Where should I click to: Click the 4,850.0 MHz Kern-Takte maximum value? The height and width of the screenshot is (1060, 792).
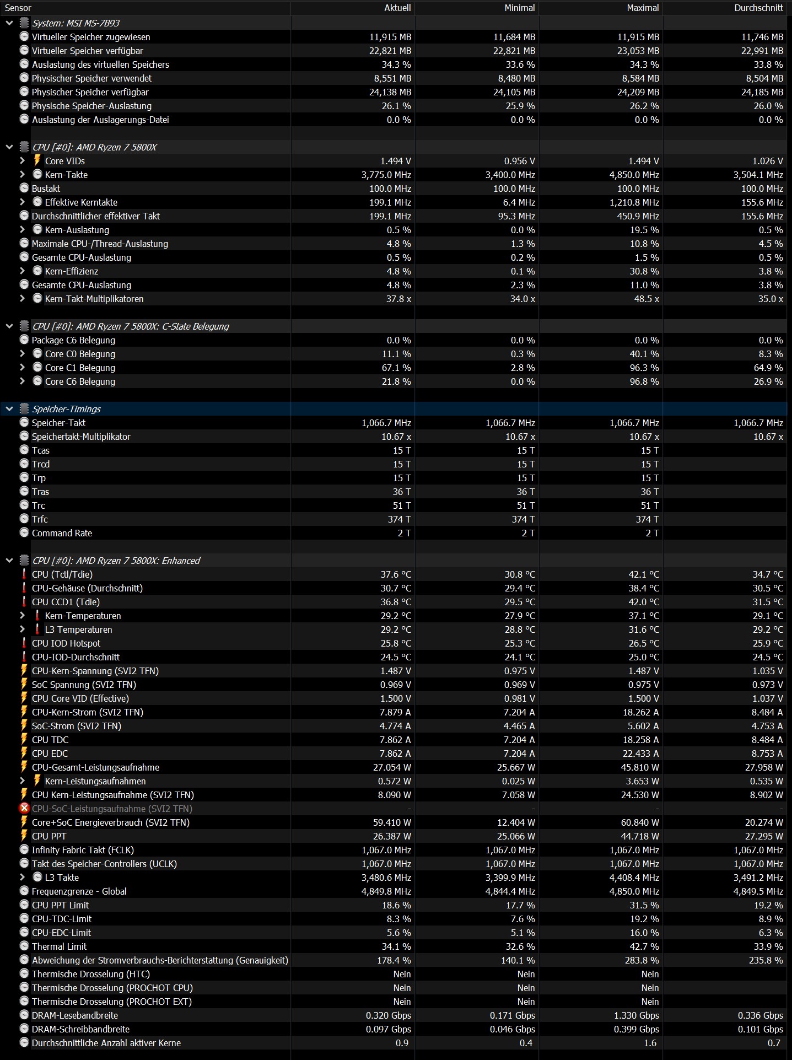634,175
